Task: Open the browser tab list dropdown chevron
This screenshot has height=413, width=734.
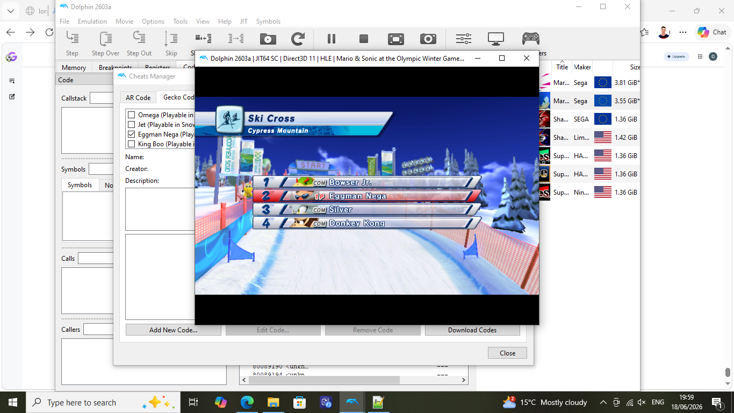Action: pos(10,11)
